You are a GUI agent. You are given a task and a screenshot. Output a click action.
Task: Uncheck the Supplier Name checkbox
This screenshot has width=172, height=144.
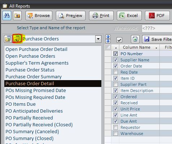[x=115, y=60]
